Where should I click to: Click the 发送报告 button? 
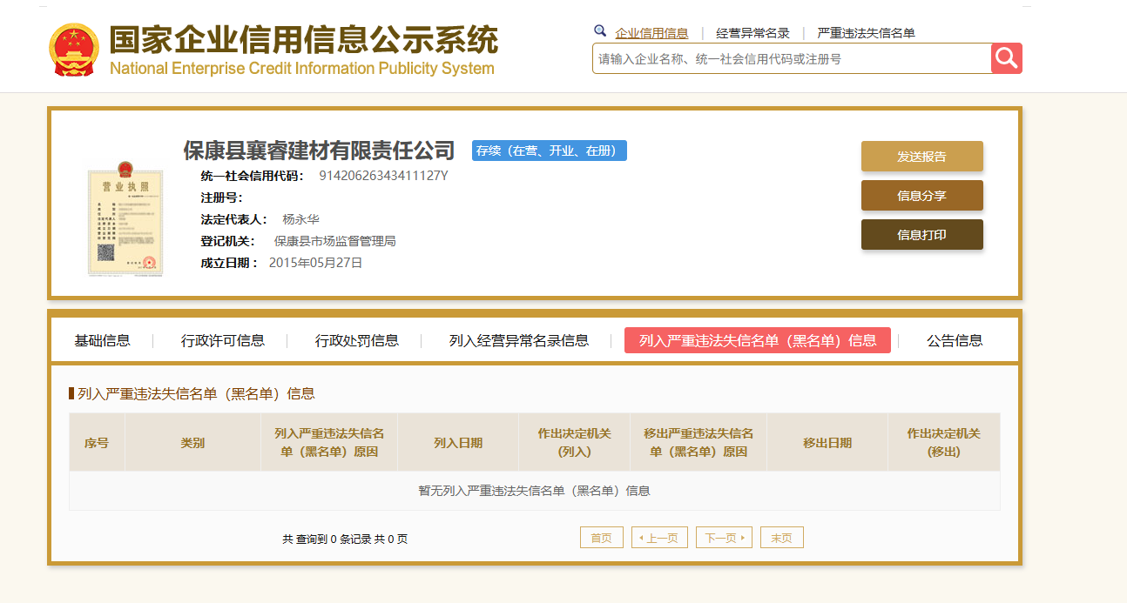[921, 157]
